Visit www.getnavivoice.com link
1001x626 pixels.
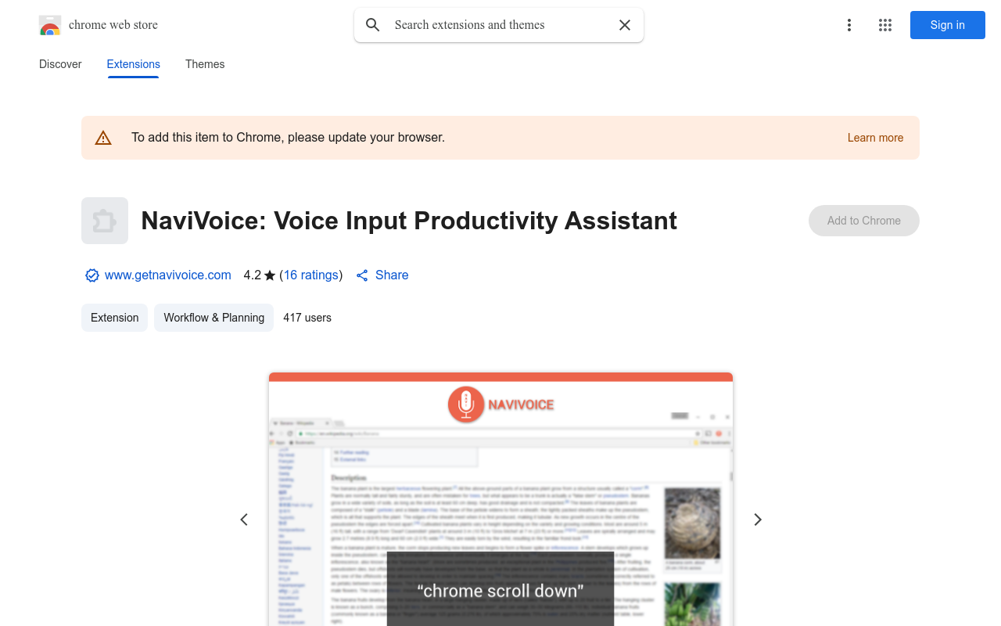[x=168, y=275]
